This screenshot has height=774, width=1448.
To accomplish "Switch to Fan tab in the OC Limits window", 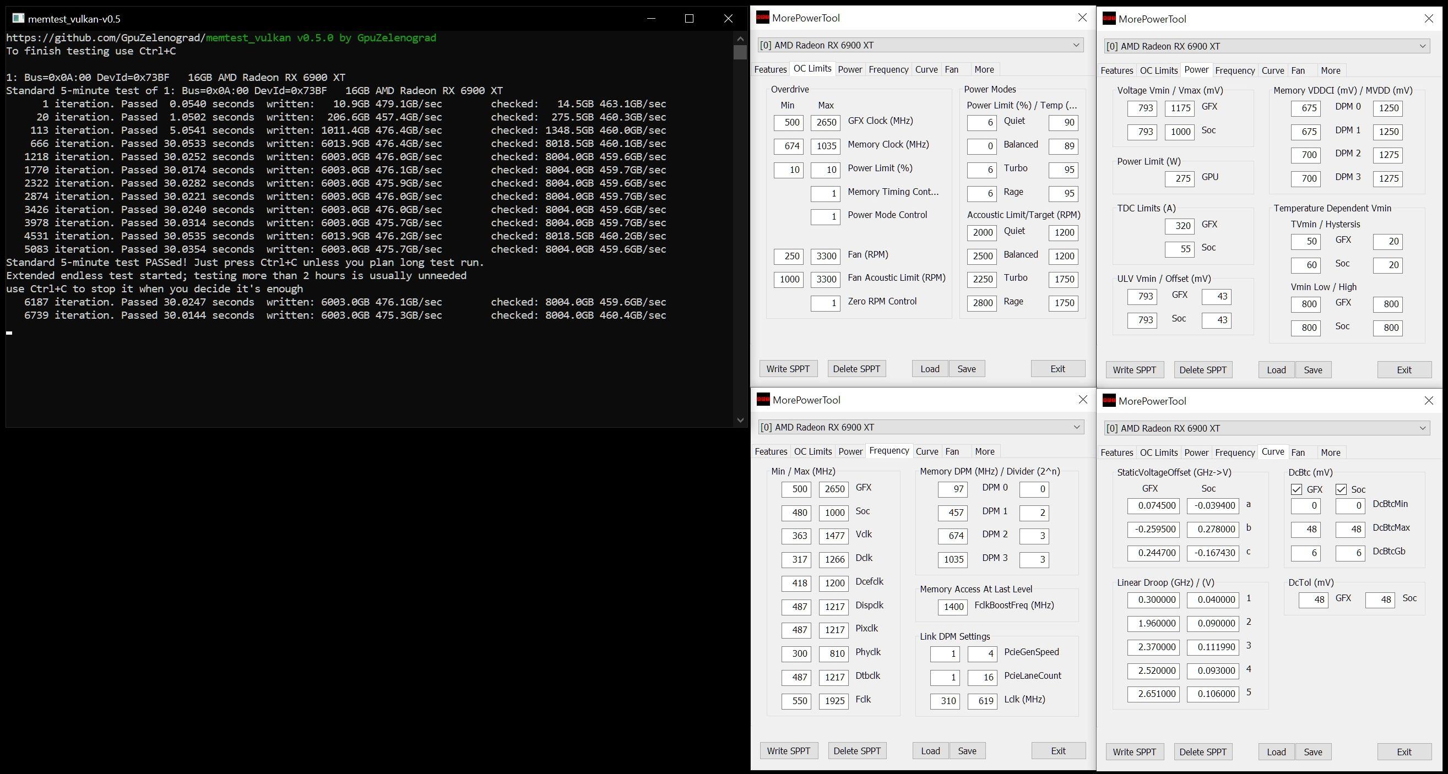I will (x=952, y=70).
